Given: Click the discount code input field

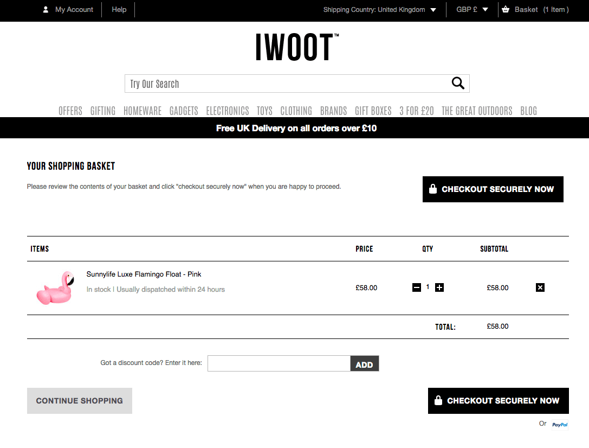Looking at the screenshot, I should coord(279,363).
